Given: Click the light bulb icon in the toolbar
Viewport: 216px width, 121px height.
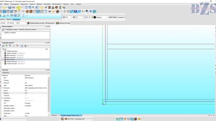Looking at the screenshot, I should click(x=53, y=11).
